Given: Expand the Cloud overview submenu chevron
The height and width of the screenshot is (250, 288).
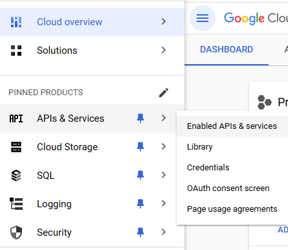Looking at the screenshot, I should click(164, 21).
